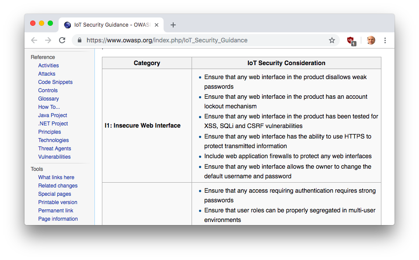
Task: Click the padlock site security icon
Action: coord(79,40)
